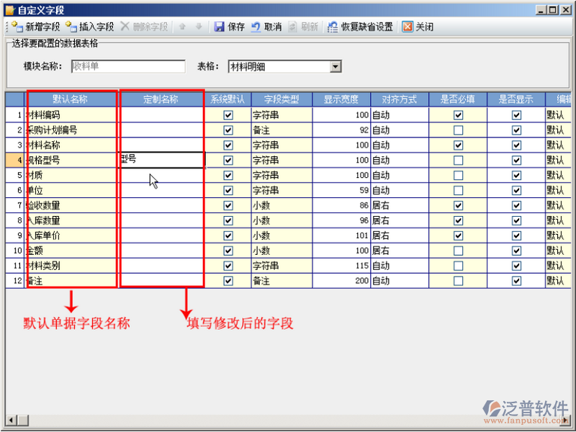Click the 是否必填 column header

coord(458,99)
